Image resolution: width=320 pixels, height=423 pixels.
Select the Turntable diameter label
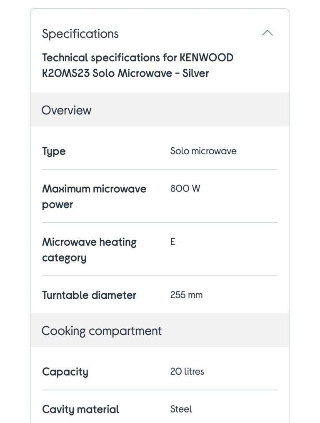tap(89, 295)
